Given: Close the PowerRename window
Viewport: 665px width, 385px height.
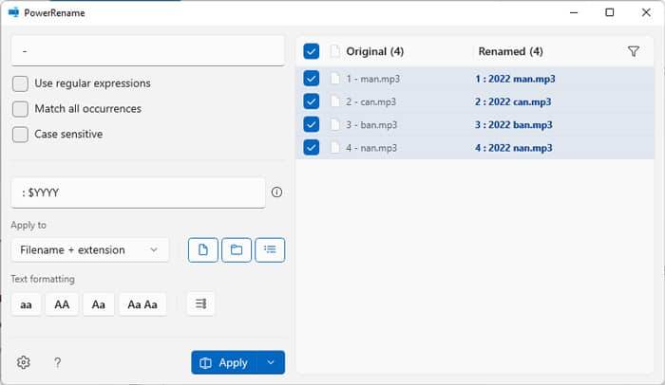Looking at the screenshot, I should click(x=646, y=12).
